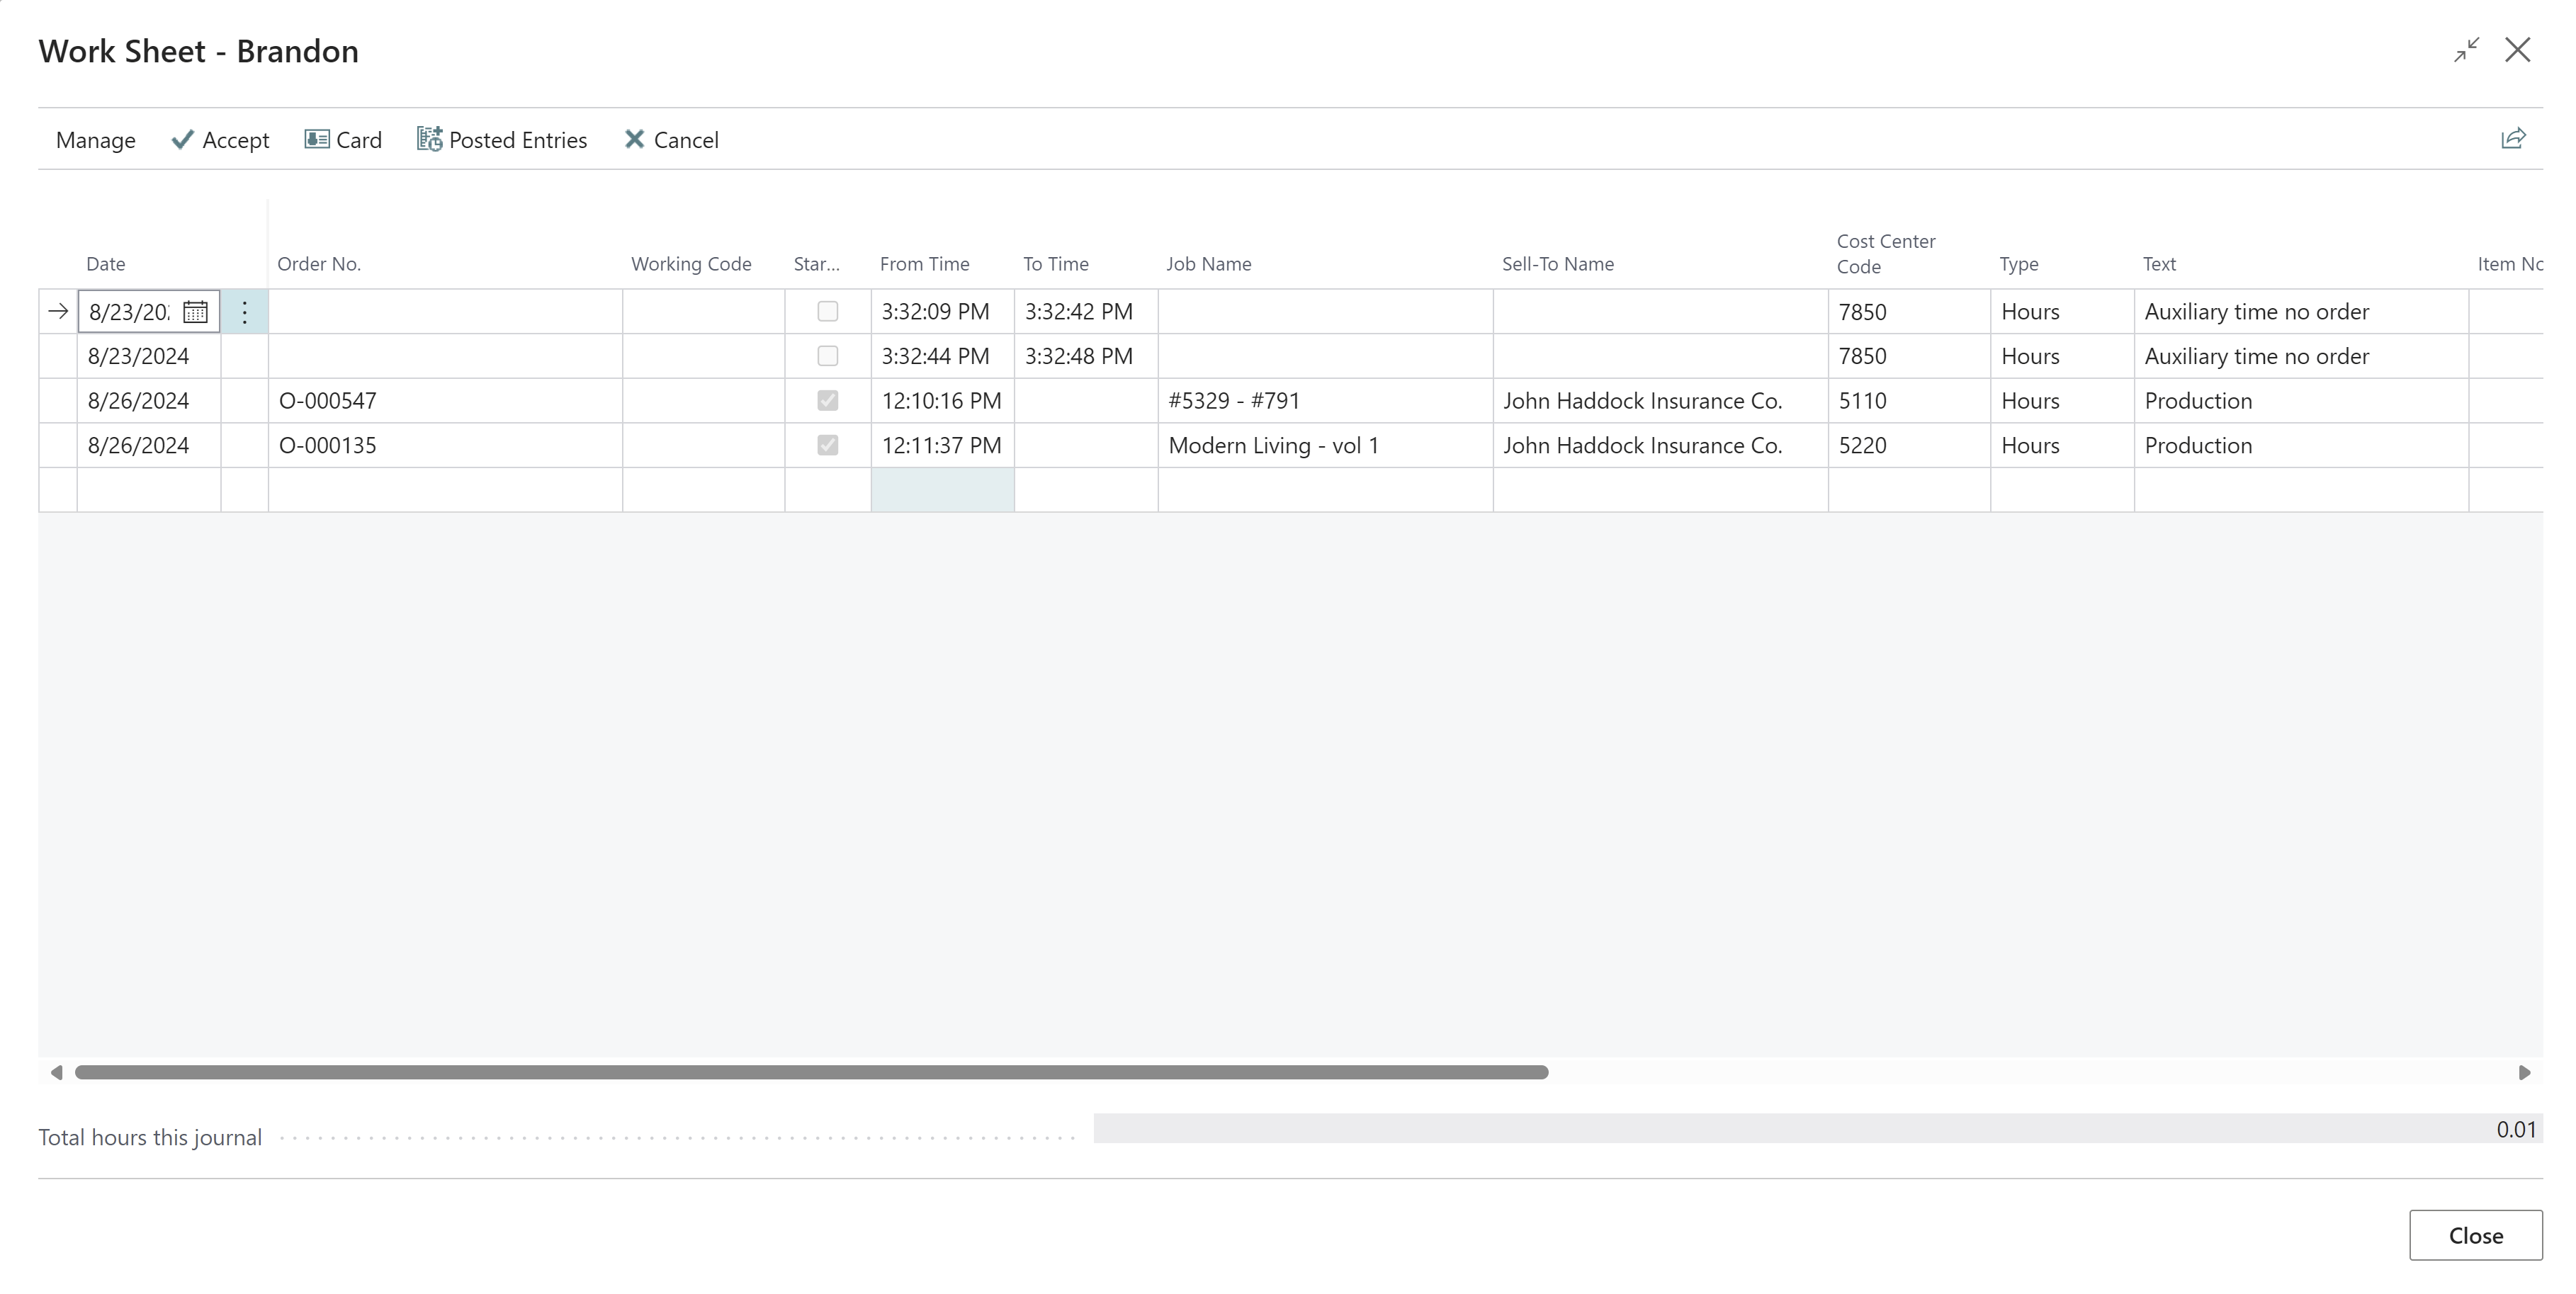The height and width of the screenshot is (1294, 2576).
Task: Click the share icon
Action: pyautogui.click(x=2513, y=139)
